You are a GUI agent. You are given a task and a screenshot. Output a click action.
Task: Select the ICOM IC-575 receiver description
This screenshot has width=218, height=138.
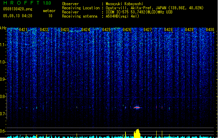139,12
